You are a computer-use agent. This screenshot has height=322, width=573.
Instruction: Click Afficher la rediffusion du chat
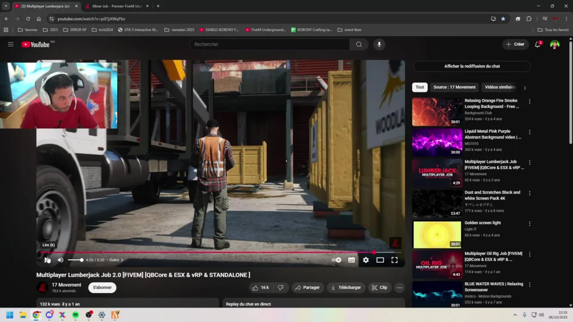pos(472,66)
